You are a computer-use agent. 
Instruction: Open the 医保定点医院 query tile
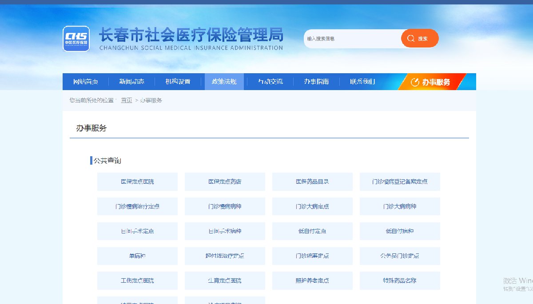tap(137, 182)
